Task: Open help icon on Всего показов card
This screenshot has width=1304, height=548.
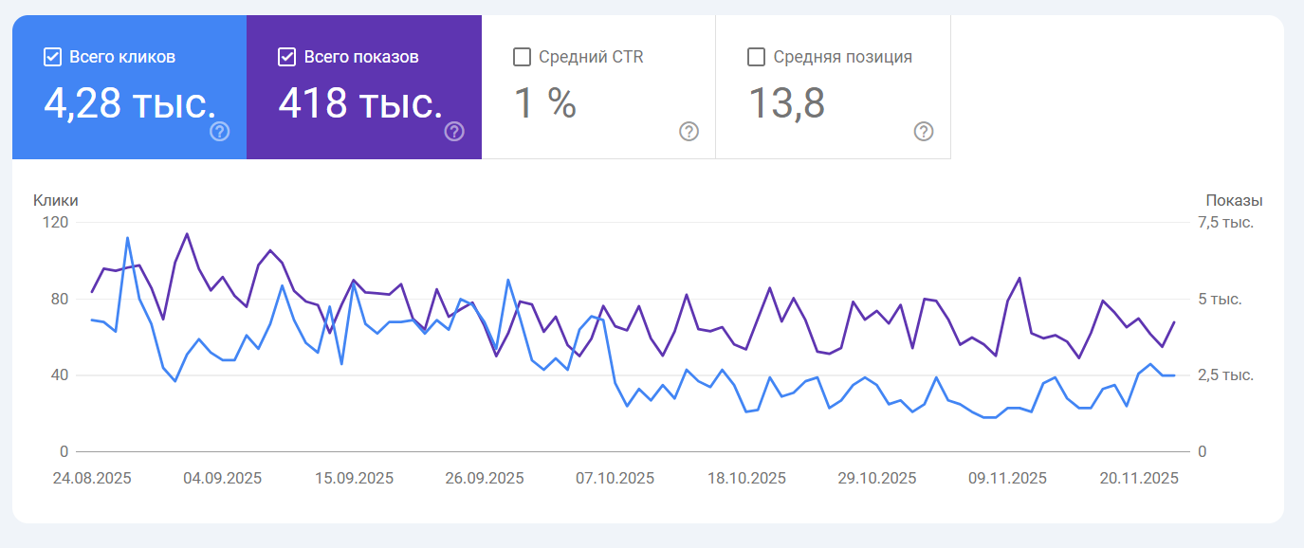Action: (x=454, y=131)
